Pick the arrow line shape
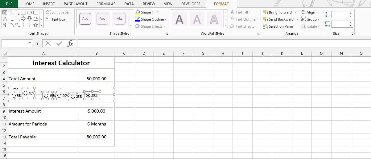 (17, 13)
